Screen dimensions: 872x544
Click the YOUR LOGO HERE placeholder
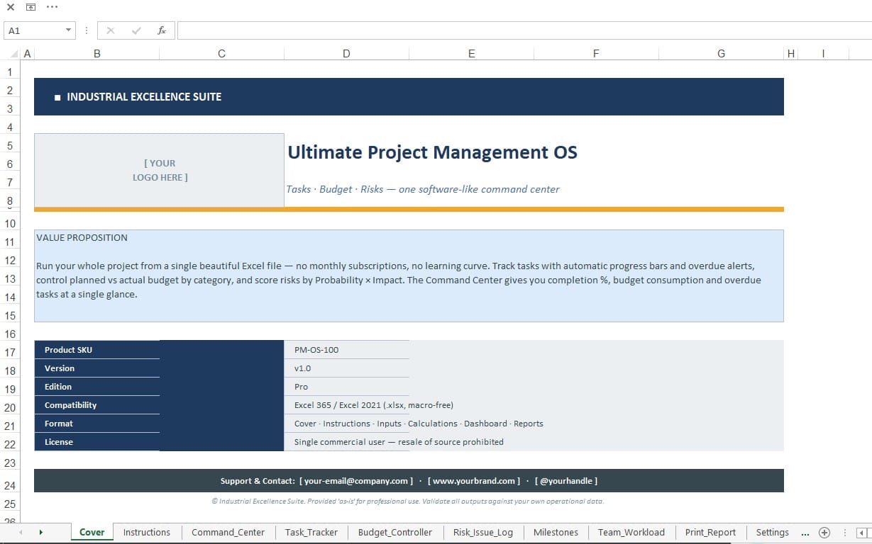coord(160,171)
